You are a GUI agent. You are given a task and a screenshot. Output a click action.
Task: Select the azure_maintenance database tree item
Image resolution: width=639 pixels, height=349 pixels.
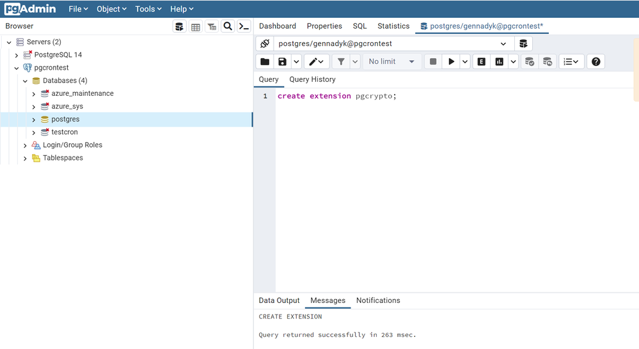tap(83, 93)
